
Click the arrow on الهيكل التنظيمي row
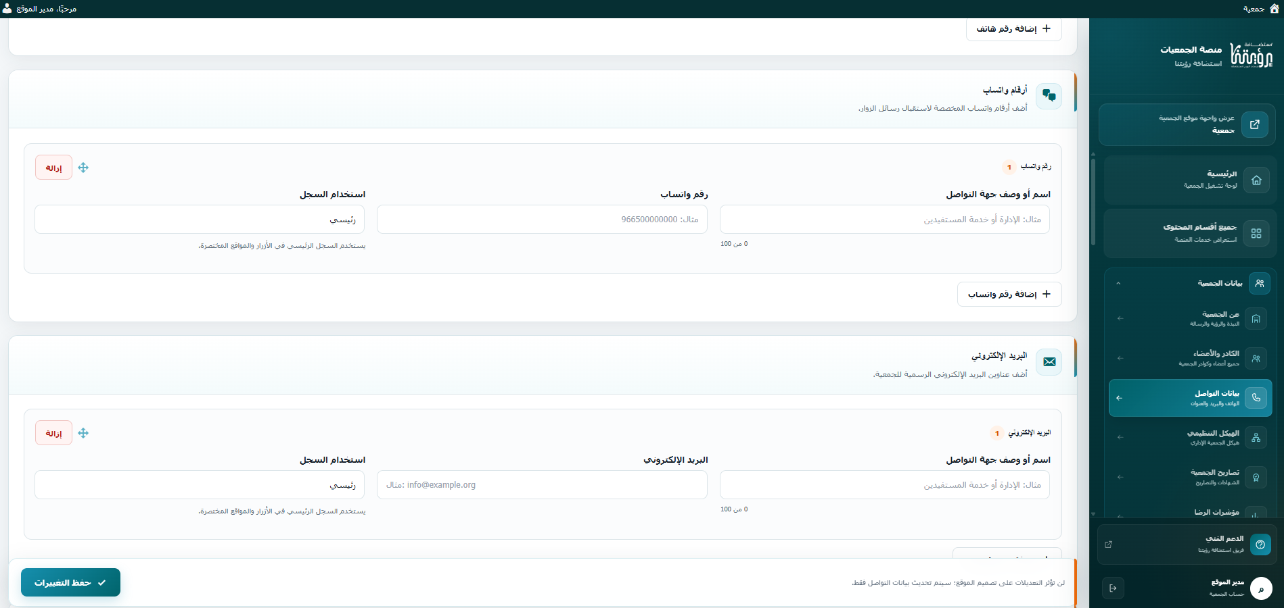click(1120, 437)
